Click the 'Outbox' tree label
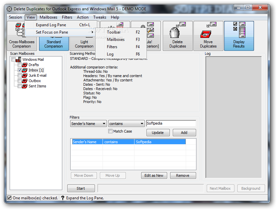Screen dimensions: 277x210 coord(35,81)
